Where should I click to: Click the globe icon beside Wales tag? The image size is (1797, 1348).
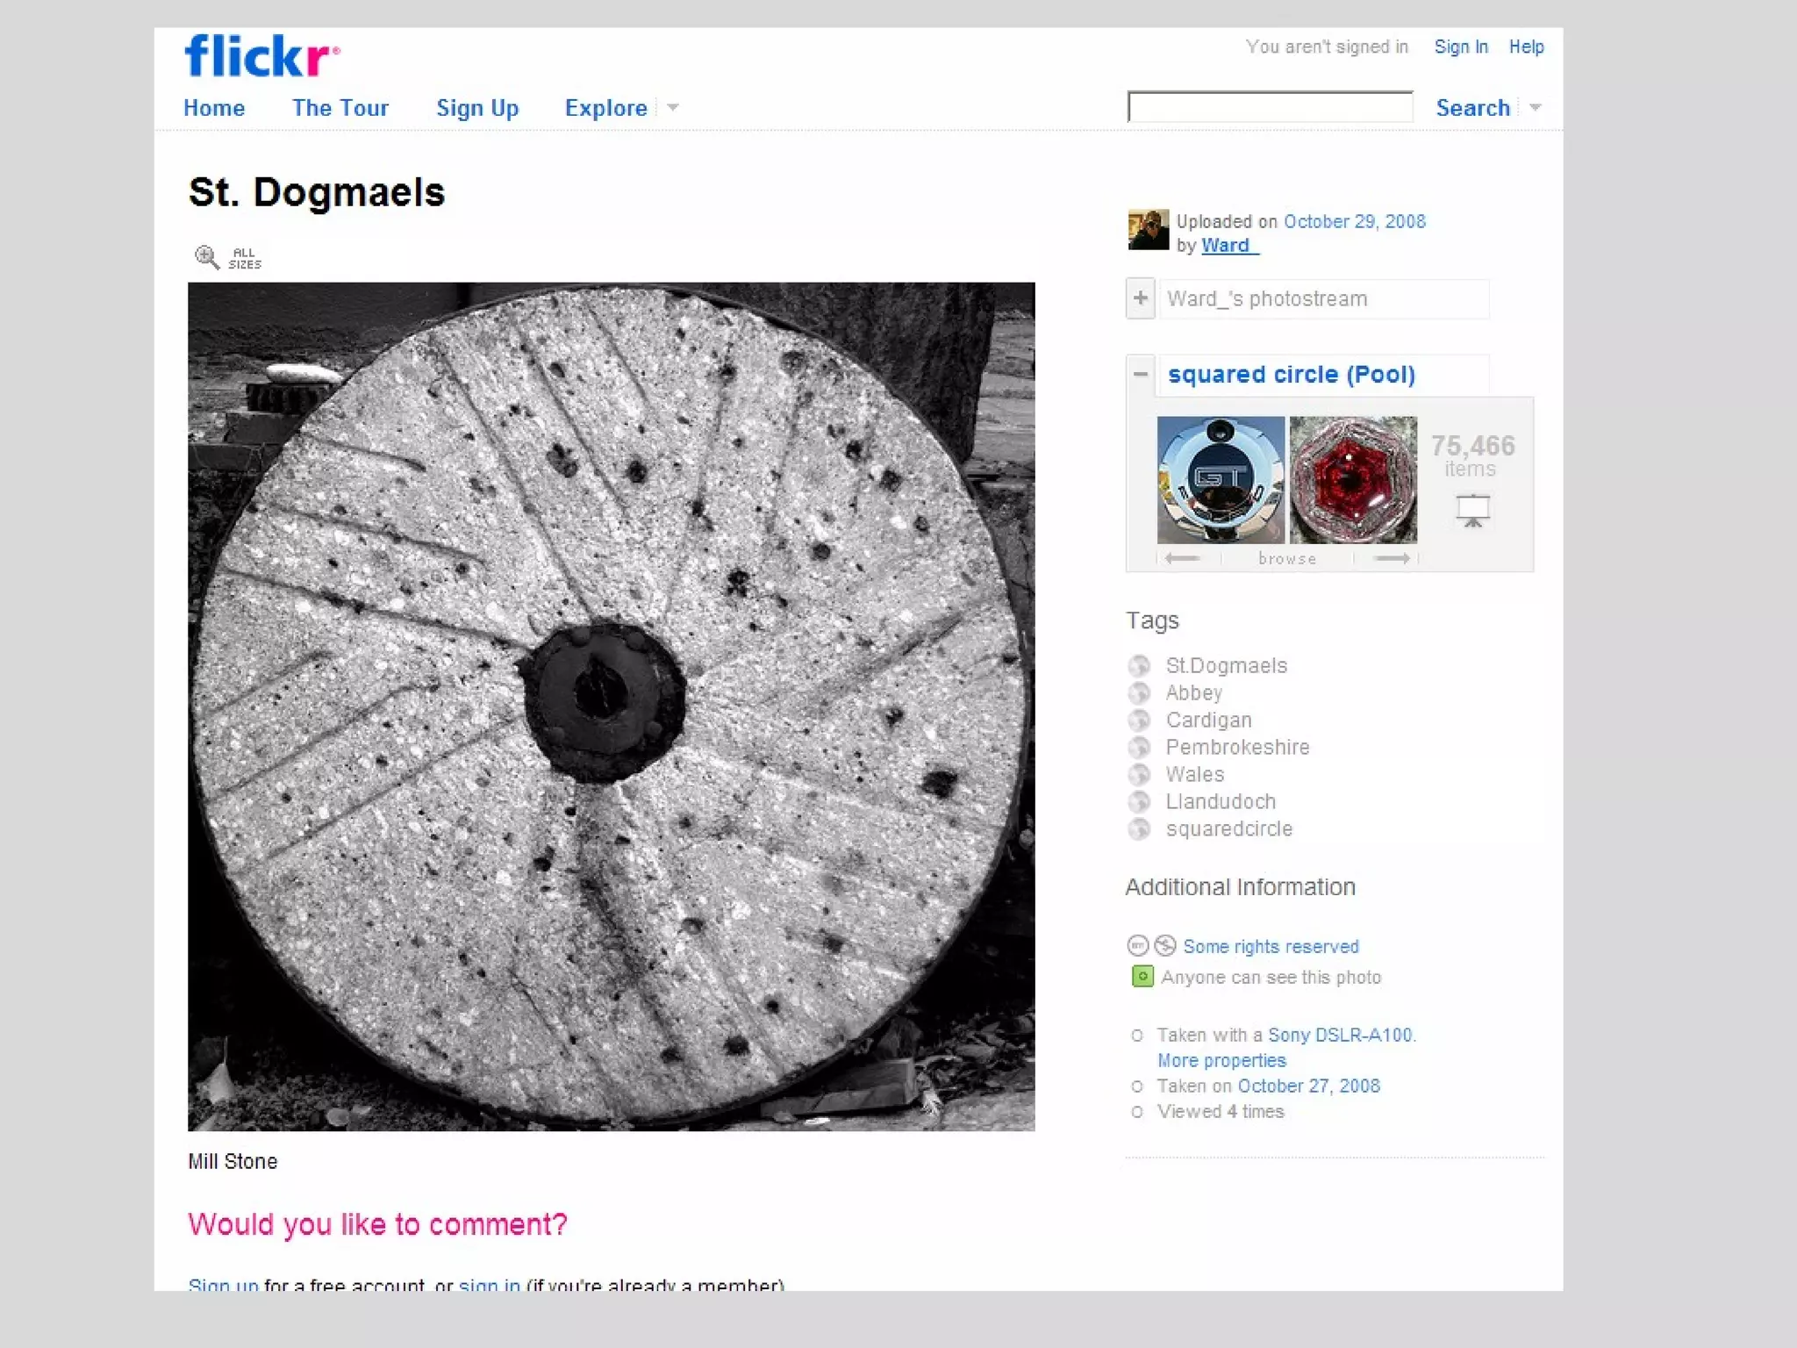click(x=1139, y=775)
